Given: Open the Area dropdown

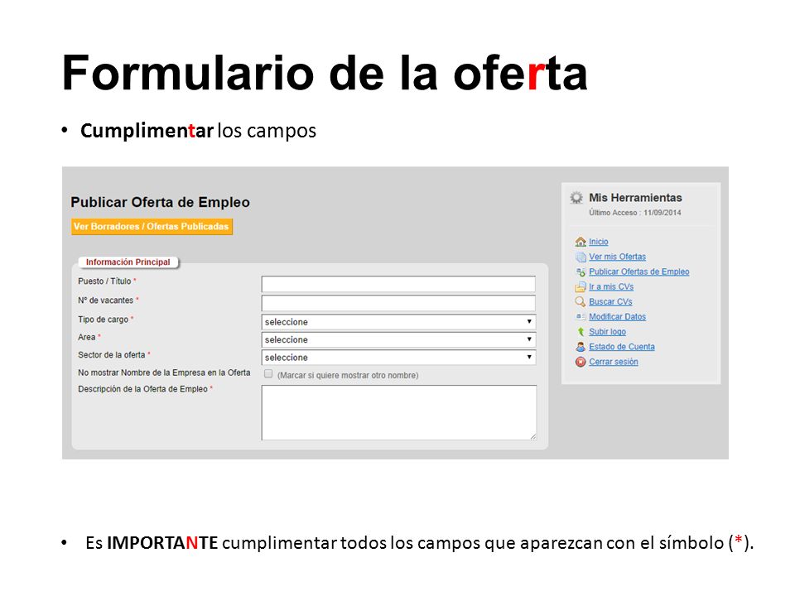Looking at the screenshot, I should 398,339.
